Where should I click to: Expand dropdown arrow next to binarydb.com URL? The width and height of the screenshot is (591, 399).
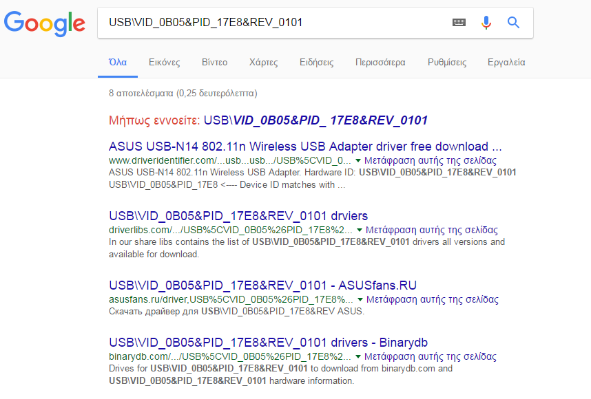tap(358, 356)
